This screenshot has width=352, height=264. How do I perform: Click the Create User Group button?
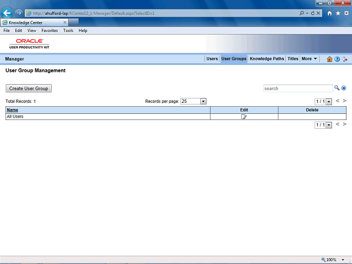point(29,89)
